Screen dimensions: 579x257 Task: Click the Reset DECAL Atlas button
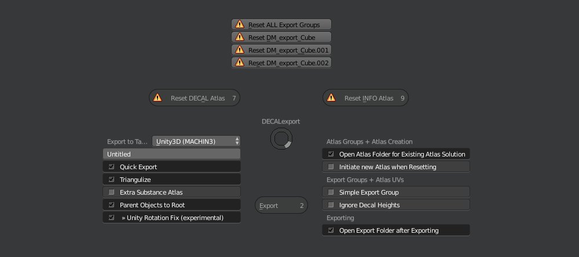click(195, 98)
